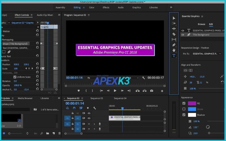
Task: Expand hidden panels next to Audio Clip Mixer
Action: (x=59, y=15)
